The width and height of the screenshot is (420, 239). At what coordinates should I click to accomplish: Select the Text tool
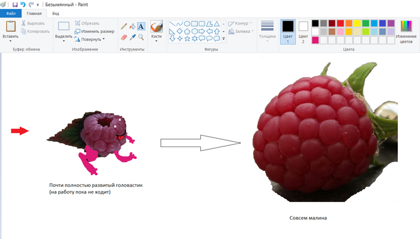141,26
